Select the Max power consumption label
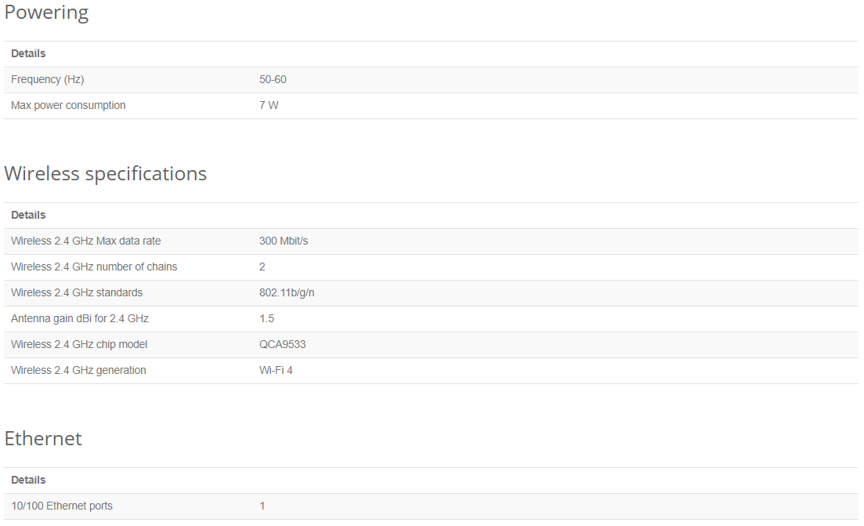The image size is (864, 526). click(68, 105)
